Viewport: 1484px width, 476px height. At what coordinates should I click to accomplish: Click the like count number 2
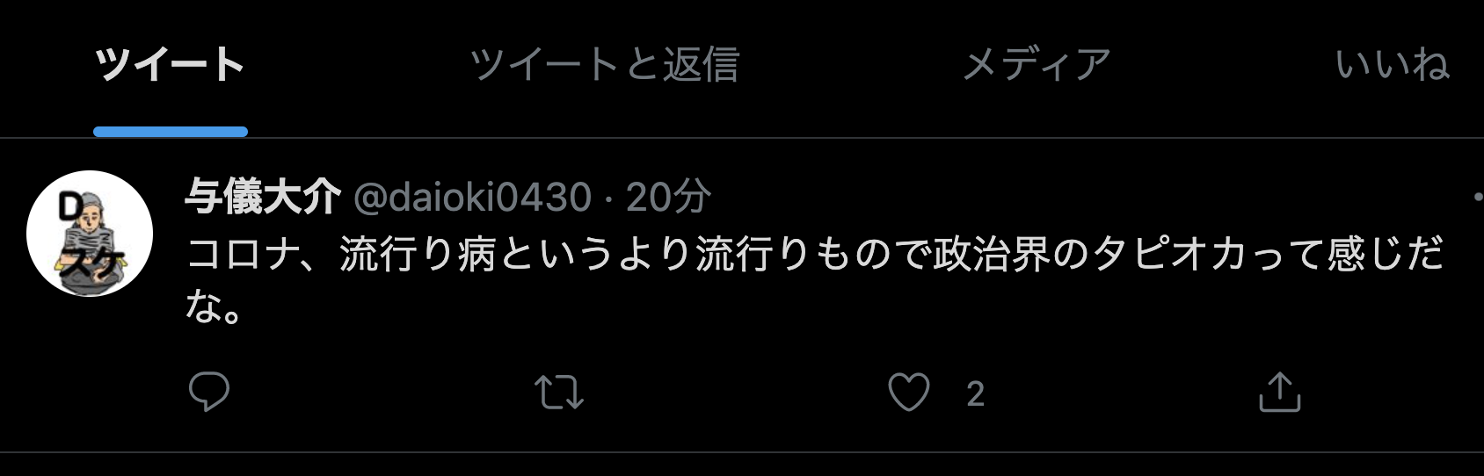pos(975,394)
